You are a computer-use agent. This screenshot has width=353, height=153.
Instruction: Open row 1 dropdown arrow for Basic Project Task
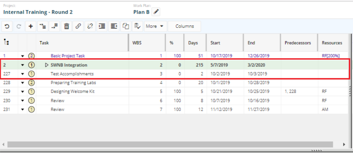pyautogui.click(x=22, y=56)
